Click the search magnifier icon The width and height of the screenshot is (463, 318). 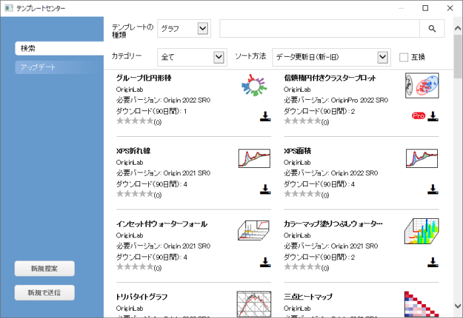point(432,28)
